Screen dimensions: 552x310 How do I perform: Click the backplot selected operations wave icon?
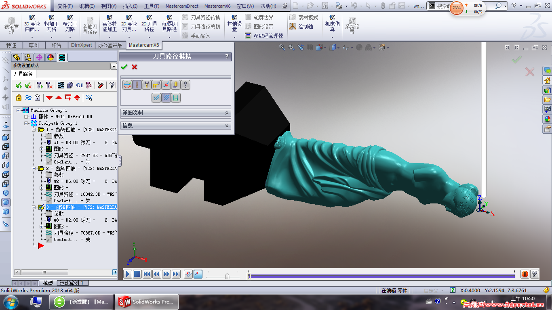60,85
